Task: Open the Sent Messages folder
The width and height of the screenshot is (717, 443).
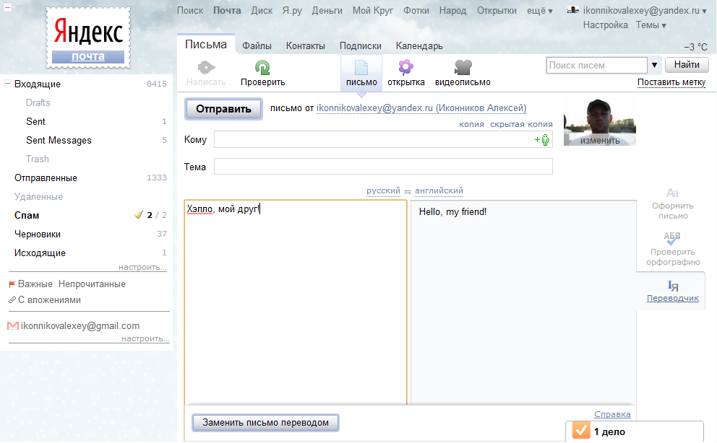Action: (59, 141)
